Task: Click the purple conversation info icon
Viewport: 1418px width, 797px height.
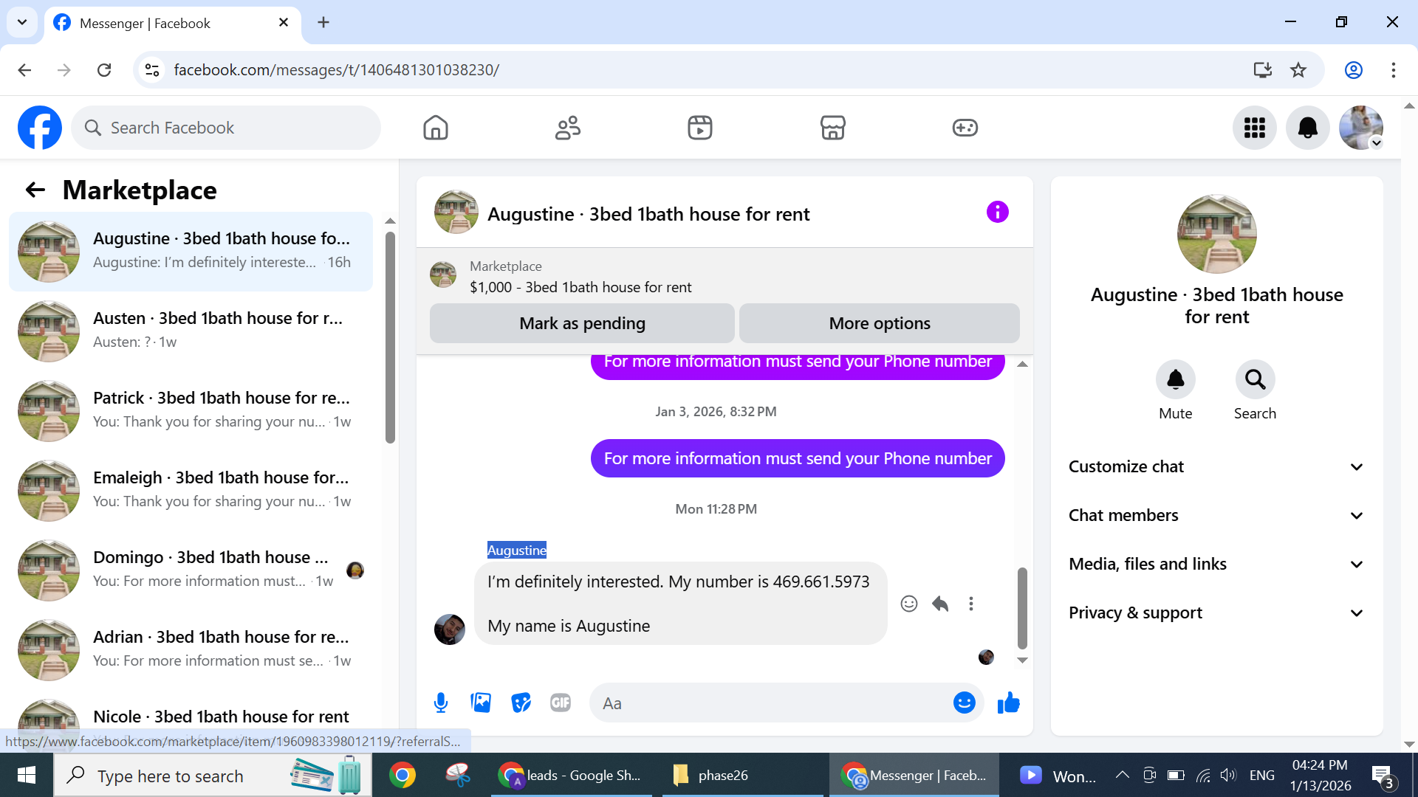Action: (x=997, y=213)
